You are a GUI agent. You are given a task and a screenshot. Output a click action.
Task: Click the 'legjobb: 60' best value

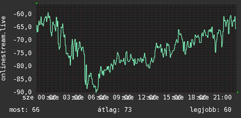click(211, 110)
